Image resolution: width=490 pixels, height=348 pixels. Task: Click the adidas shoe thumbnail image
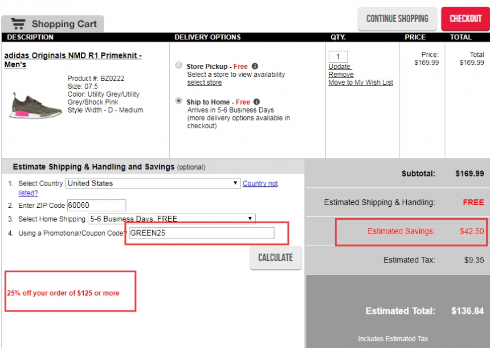coord(35,106)
